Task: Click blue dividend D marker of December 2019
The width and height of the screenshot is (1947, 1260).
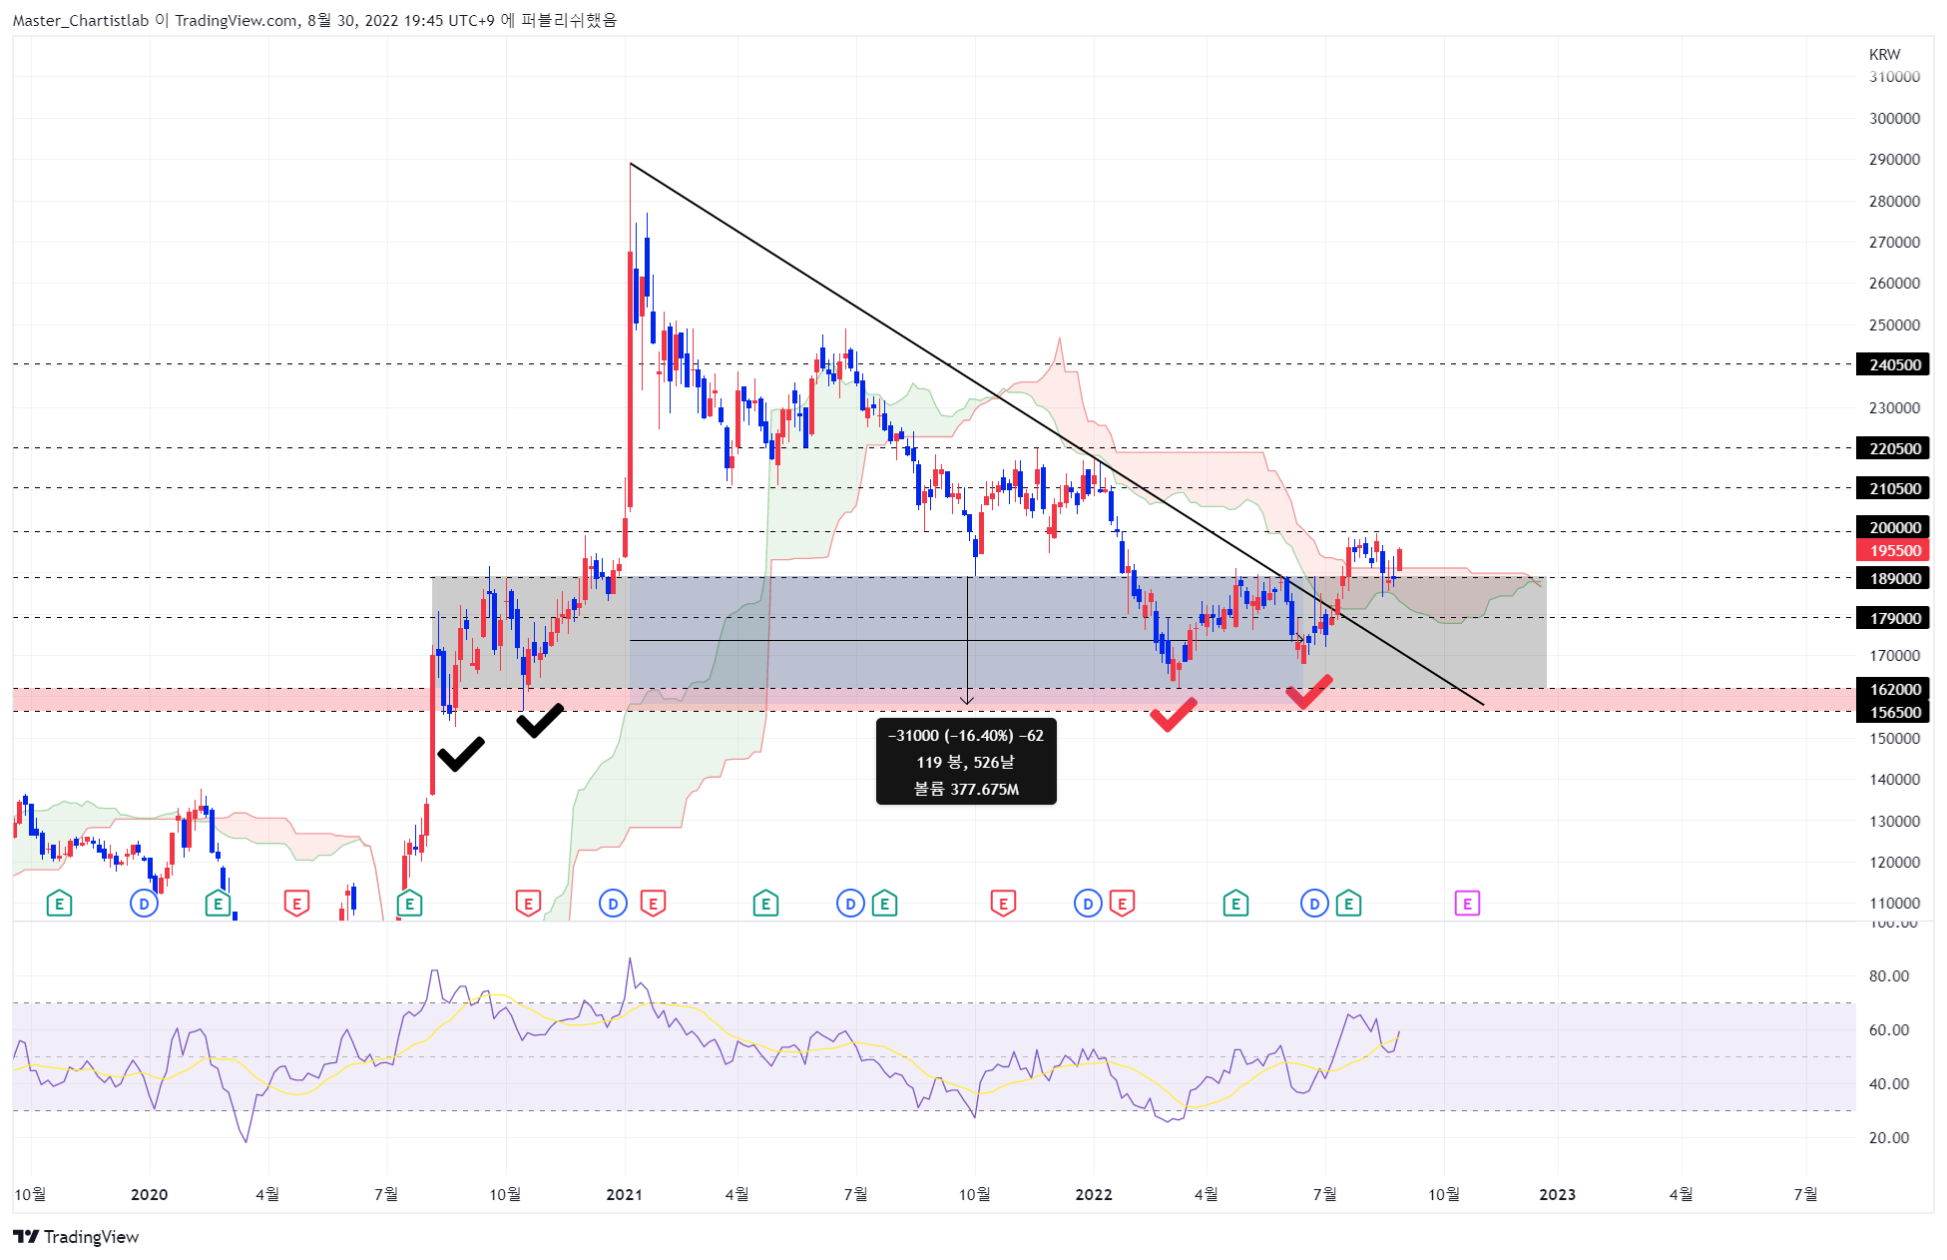Action: click(145, 905)
